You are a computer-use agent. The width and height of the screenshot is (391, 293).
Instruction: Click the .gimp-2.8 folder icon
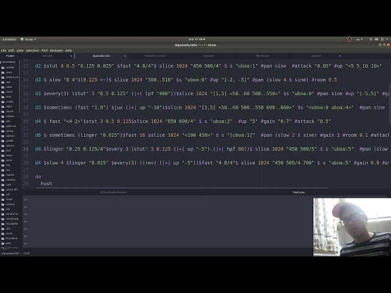pos(2,126)
